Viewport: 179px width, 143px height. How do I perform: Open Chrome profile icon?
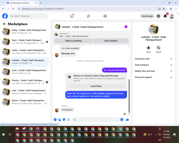(x=171, y=9)
